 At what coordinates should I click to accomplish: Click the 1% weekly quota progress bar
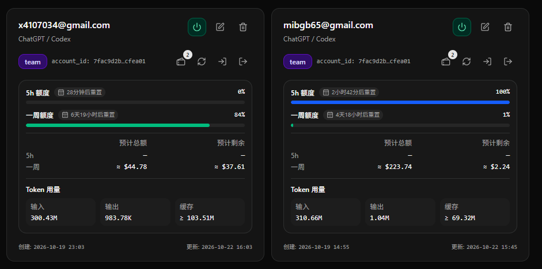(x=400, y=125)
